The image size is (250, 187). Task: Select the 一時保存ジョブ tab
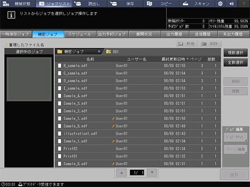(x=16, y=34)
